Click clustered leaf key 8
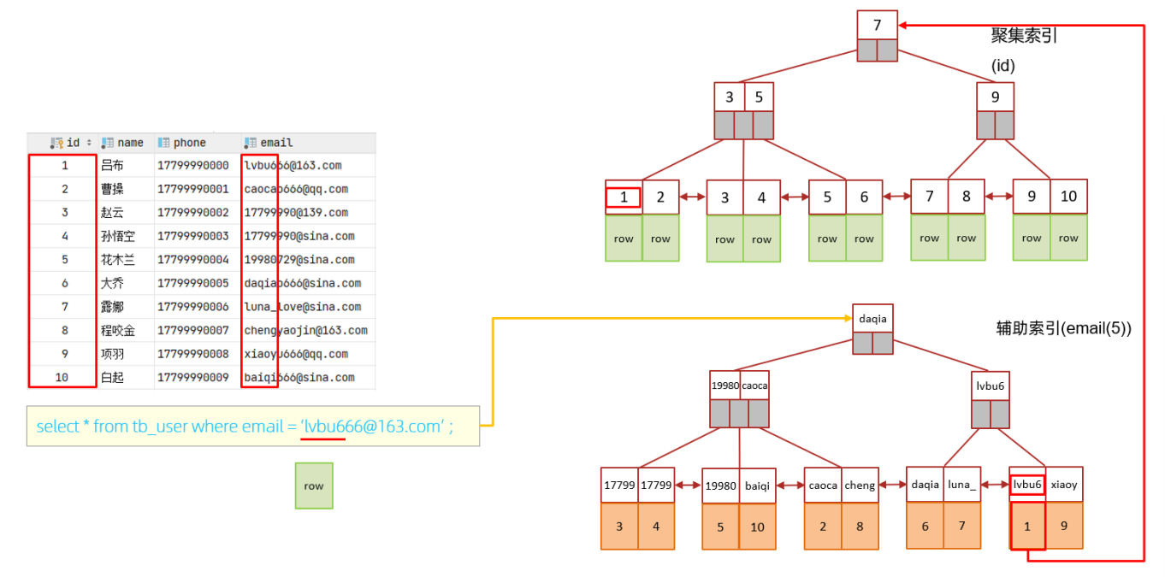Screen dimensions: 1165x577 point(967,197)
